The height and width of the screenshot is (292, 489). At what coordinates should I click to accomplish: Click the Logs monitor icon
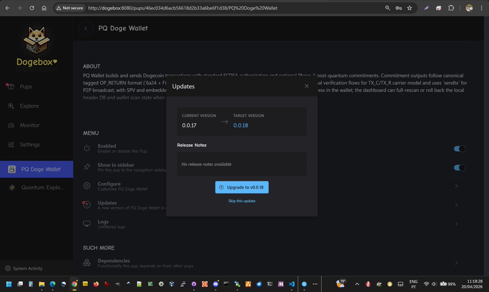(87, 224)
